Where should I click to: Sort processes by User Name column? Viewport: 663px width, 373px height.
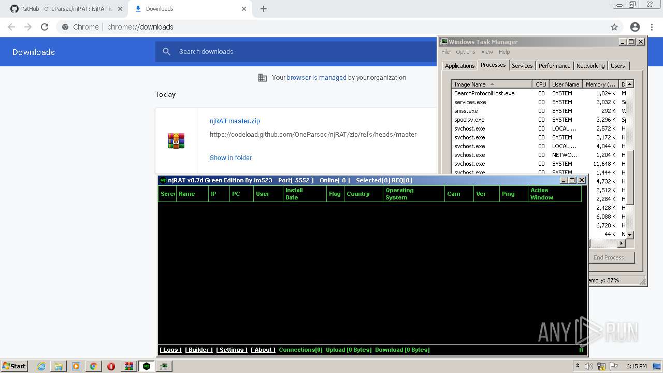click(566, 84)
